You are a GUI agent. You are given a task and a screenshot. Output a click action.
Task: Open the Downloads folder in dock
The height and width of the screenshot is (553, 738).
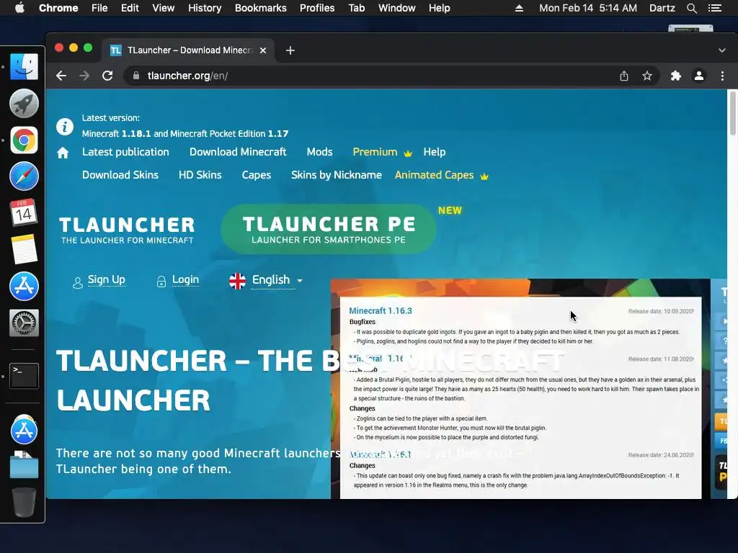click(24, 464)
